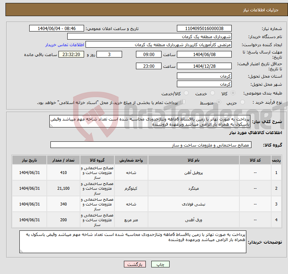Click the response deadline date 1404/06/08
The height and width of the screenshot is (274, 288).
(204, 54)
